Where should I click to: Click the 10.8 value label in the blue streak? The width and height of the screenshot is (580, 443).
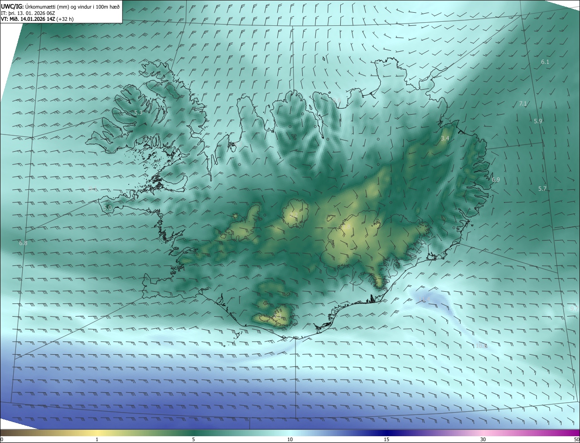[481, 346]
